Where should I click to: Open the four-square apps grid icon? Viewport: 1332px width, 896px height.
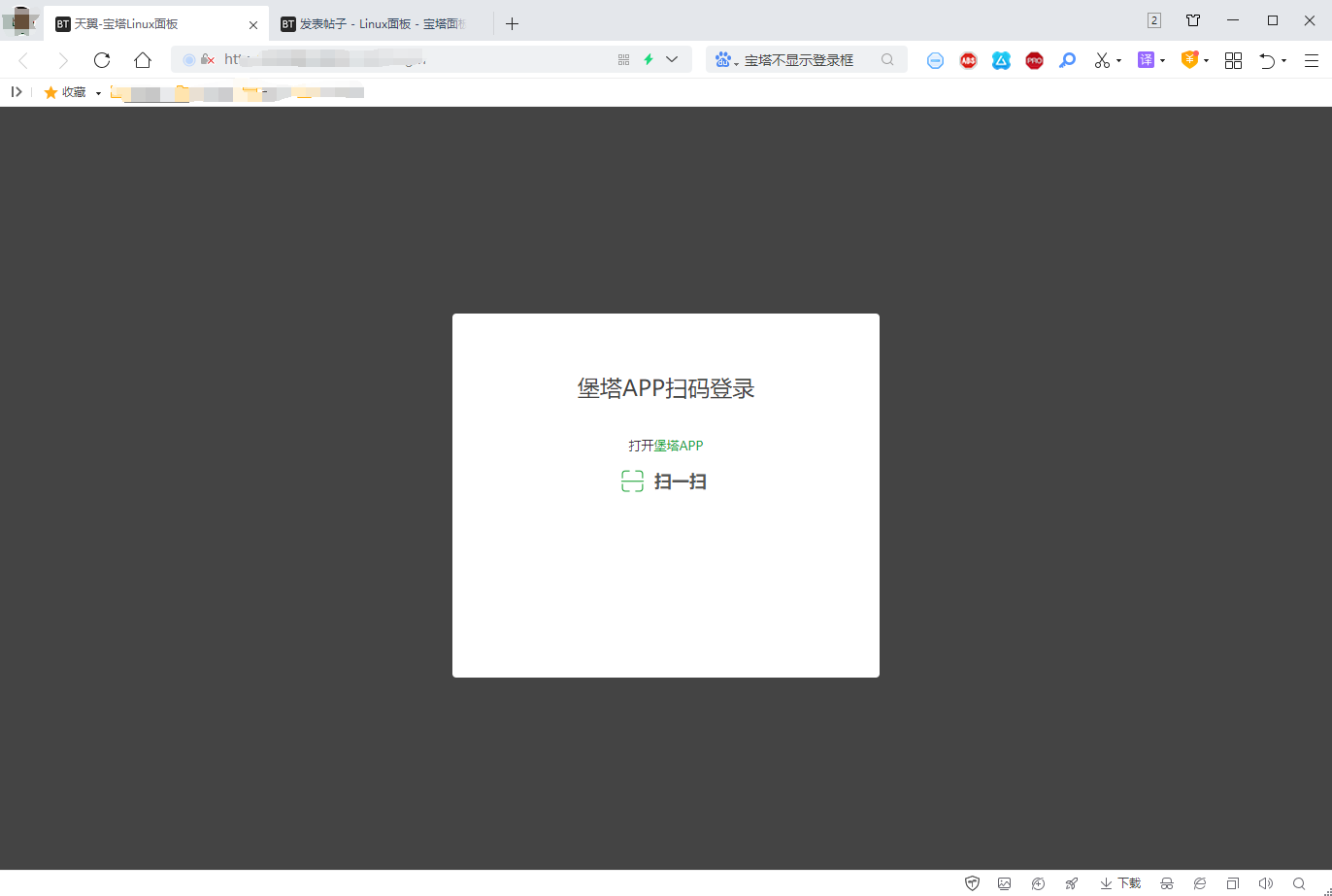click(x=1233, y=60)
